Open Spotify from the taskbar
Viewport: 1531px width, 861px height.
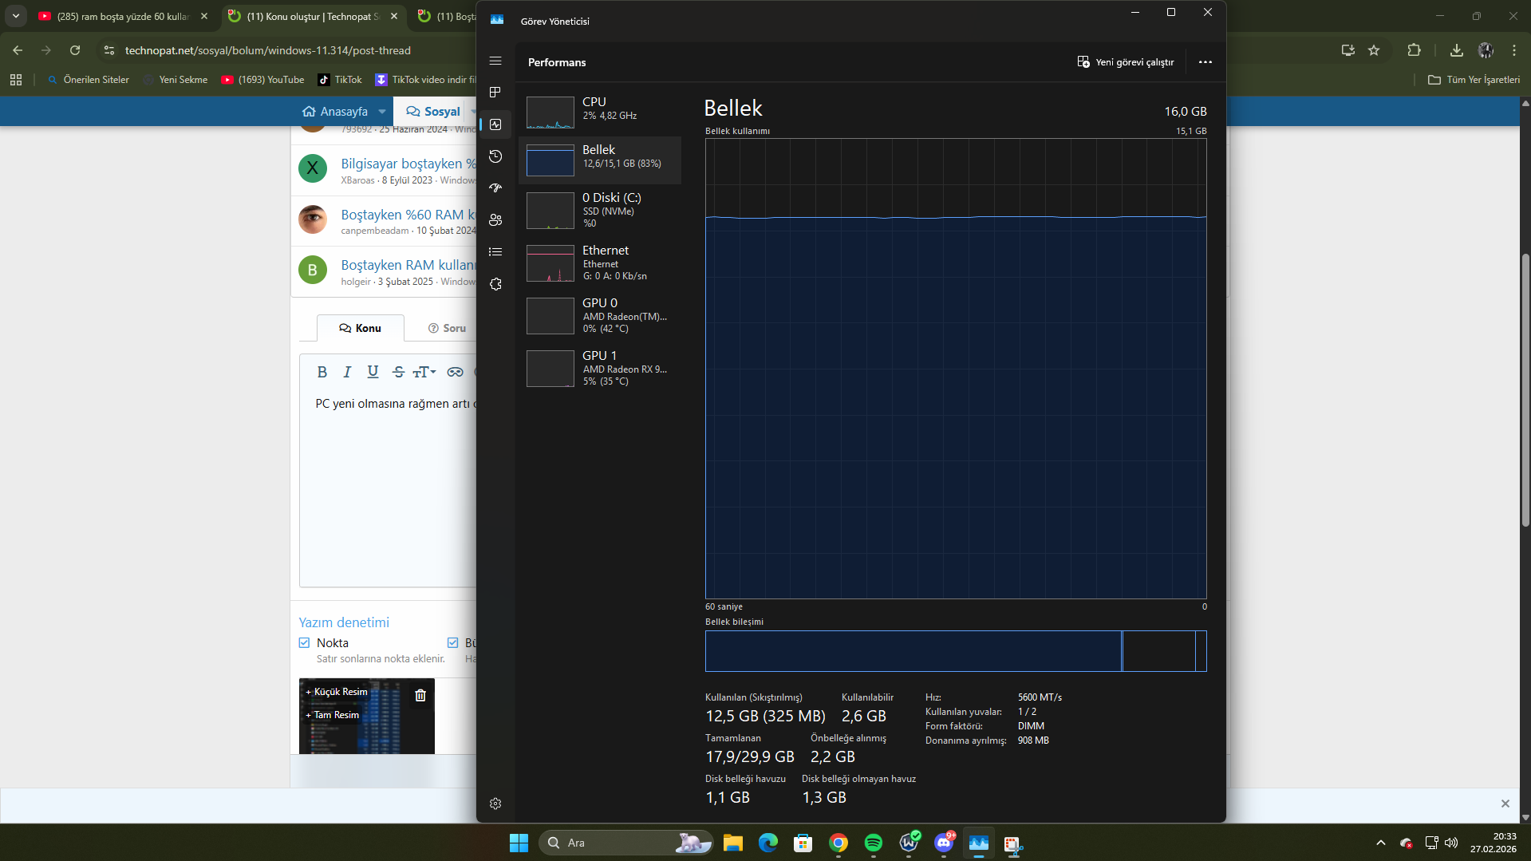pyautogui.click(x=874, y=843)
